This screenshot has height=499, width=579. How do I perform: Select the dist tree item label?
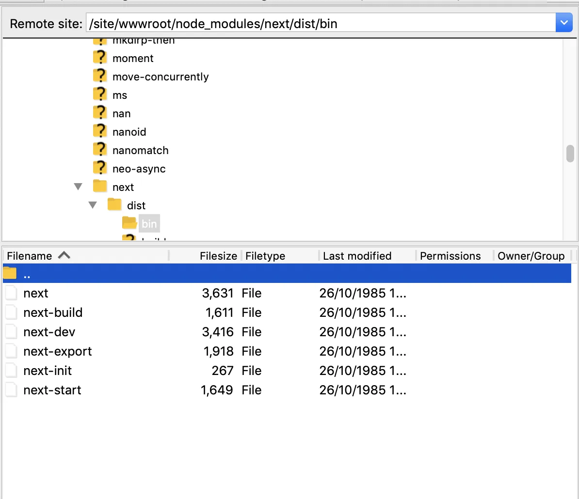(x=136, y=205)
